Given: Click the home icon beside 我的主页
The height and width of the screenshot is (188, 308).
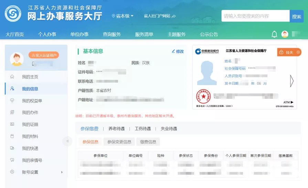Looking at the screenshot, I should pyautogui.click(x=12, y=77).
